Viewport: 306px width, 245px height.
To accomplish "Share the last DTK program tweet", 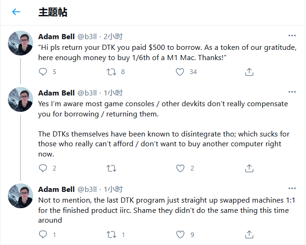I will tap(249, 235).
